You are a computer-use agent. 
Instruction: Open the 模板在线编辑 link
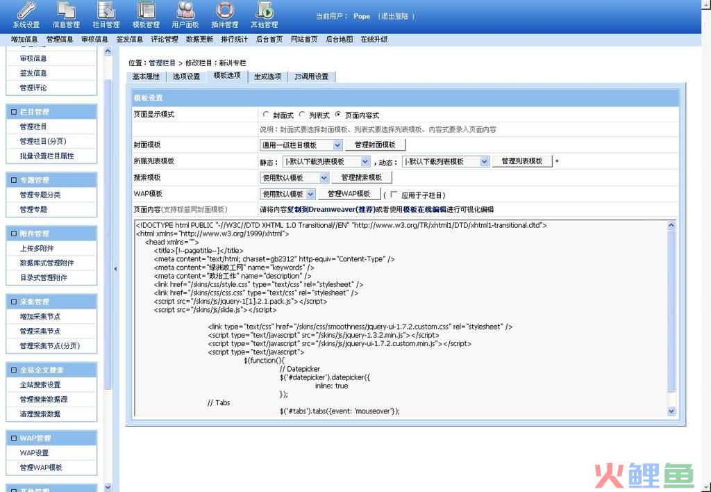click(x=425, y=210)
